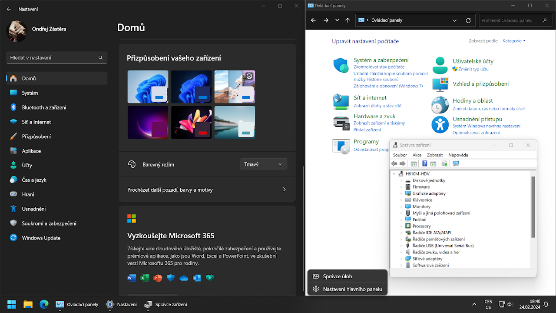Click the Hledat v nastavení search field
The width and height of the screenshot is (556, 313).
[x=56, y=57]
